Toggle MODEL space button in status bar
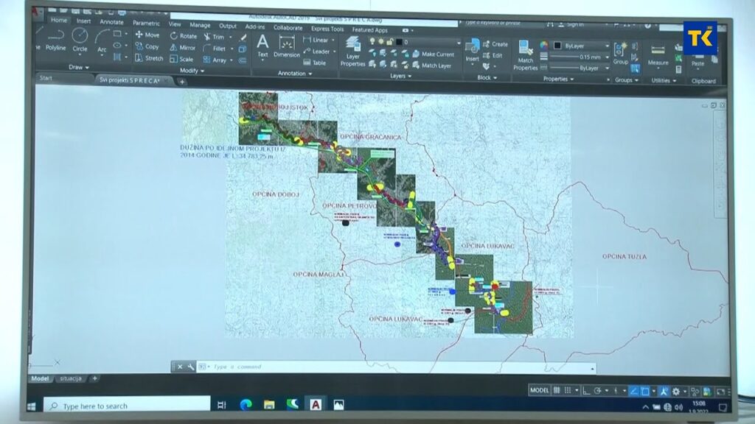 (540, 390)
